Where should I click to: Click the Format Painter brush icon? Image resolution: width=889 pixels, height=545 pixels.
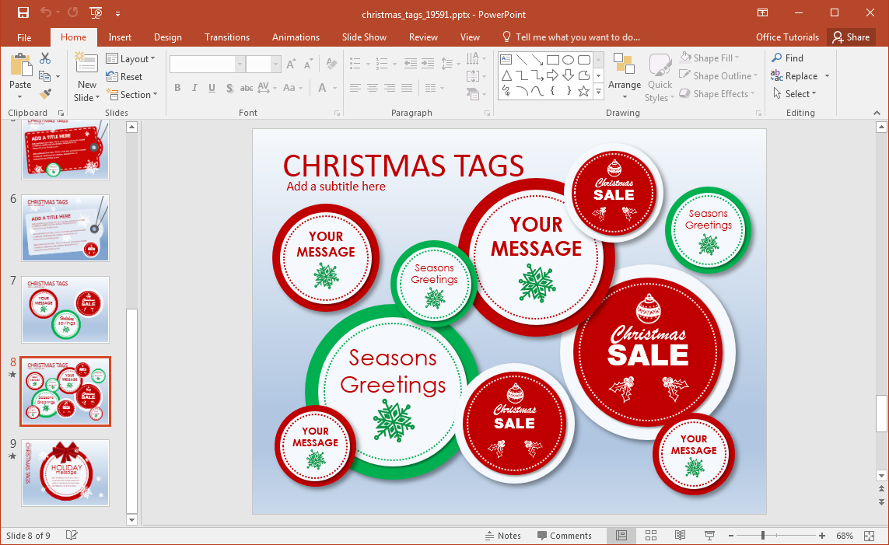(45, 93)
